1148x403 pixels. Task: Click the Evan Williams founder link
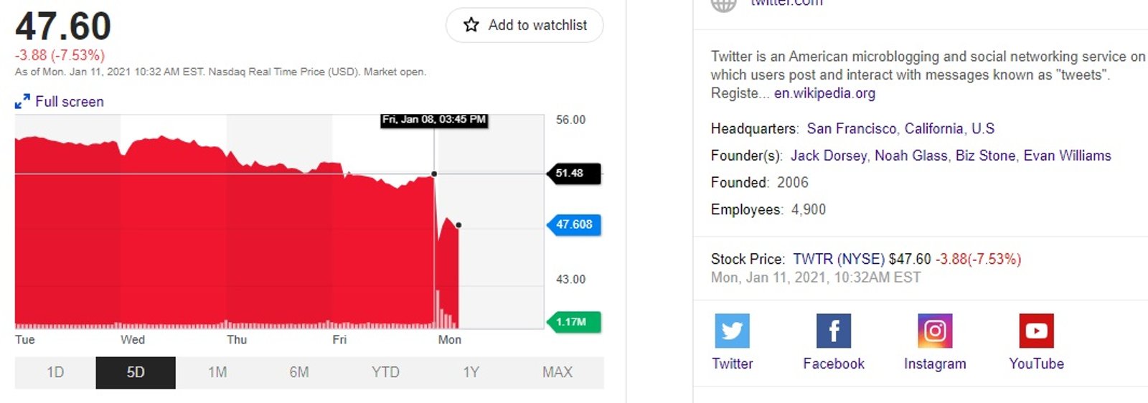[x=1067, y=156]
